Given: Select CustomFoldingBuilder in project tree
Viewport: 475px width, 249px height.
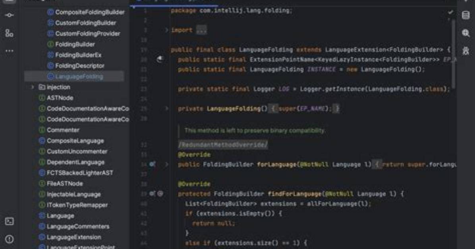Looking at the screenshot, I should [85, 23].
